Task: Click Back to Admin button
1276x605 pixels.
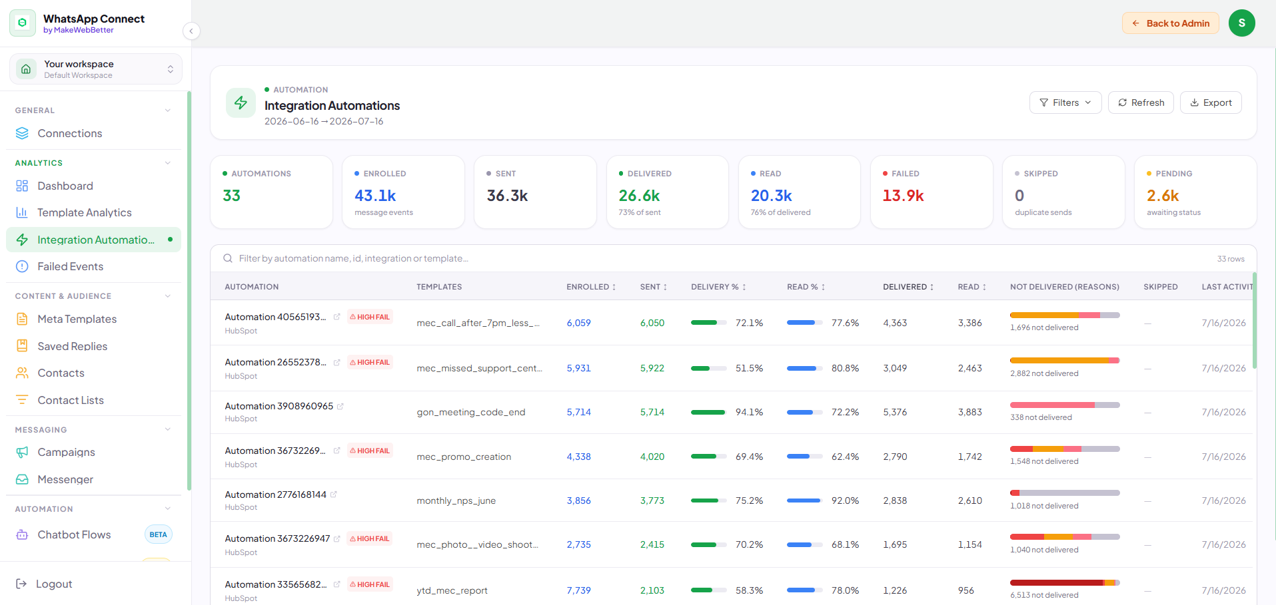Action: pyautogui.click(x=1171, y=23)
